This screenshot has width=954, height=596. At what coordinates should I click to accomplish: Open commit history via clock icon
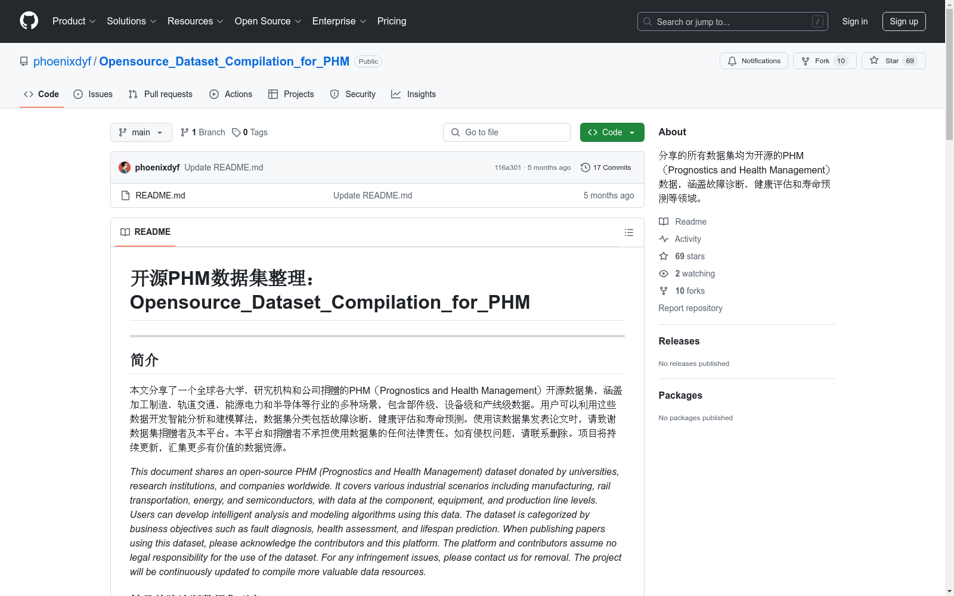584,167
